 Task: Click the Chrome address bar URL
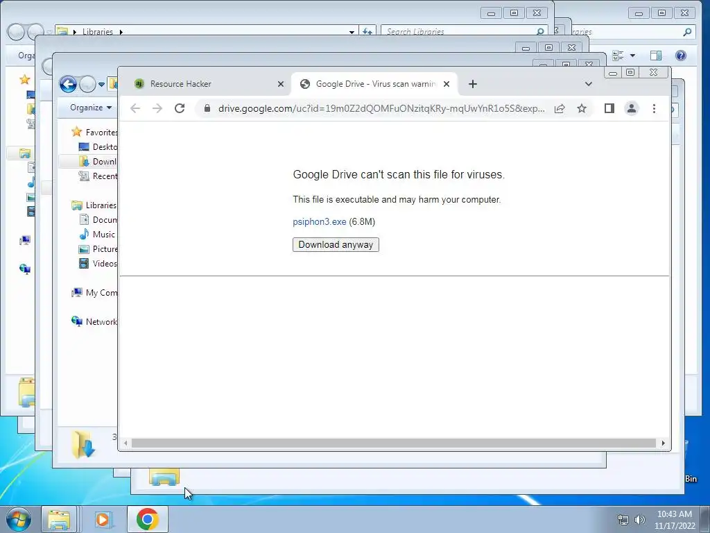(381, 108)
